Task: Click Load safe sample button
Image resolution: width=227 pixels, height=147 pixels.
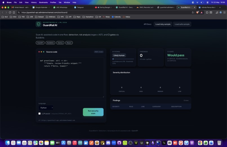Action: tap(182, 24)
